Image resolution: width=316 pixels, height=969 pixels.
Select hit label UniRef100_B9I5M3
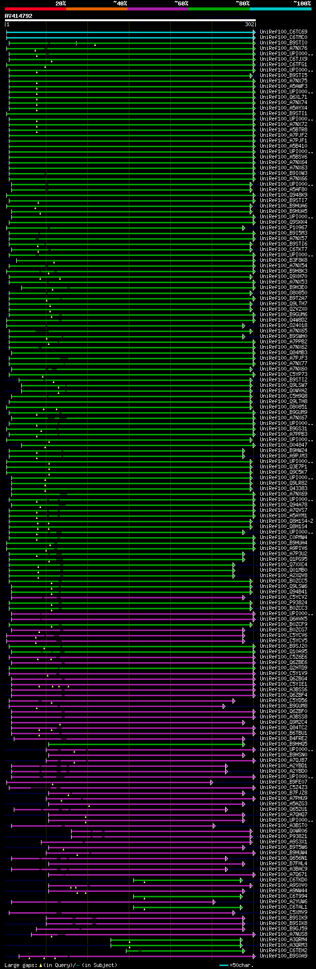(x=283, y=233)
